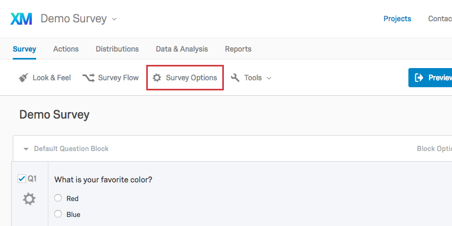Click the Look & Feel paintbrush icon

[23, 78]
